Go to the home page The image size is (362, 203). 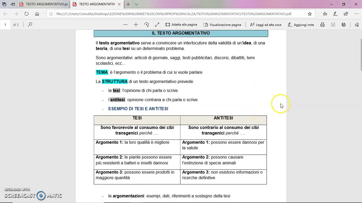point(37,14)
